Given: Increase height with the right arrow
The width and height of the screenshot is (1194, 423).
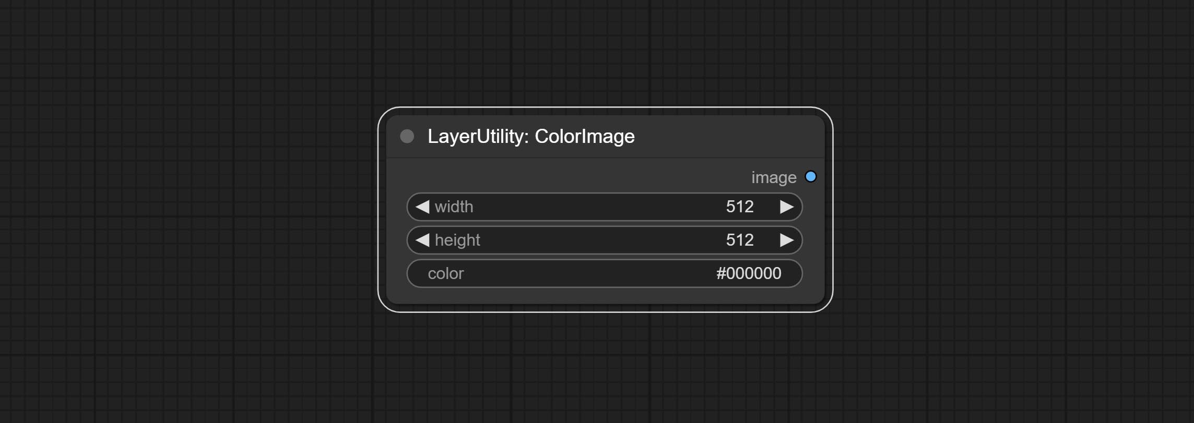Looking at the screenshot, I should coord(787,240).
